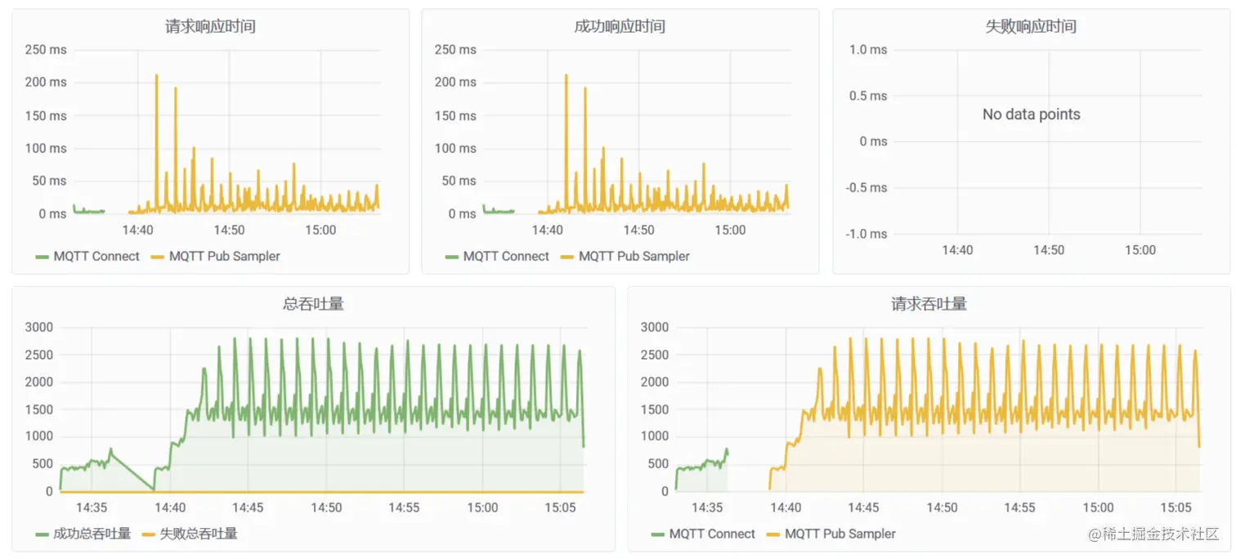Click the 14:50 time label in 失败响应时间 chart
The image size is (1236, 559).
click(1049, 250)
